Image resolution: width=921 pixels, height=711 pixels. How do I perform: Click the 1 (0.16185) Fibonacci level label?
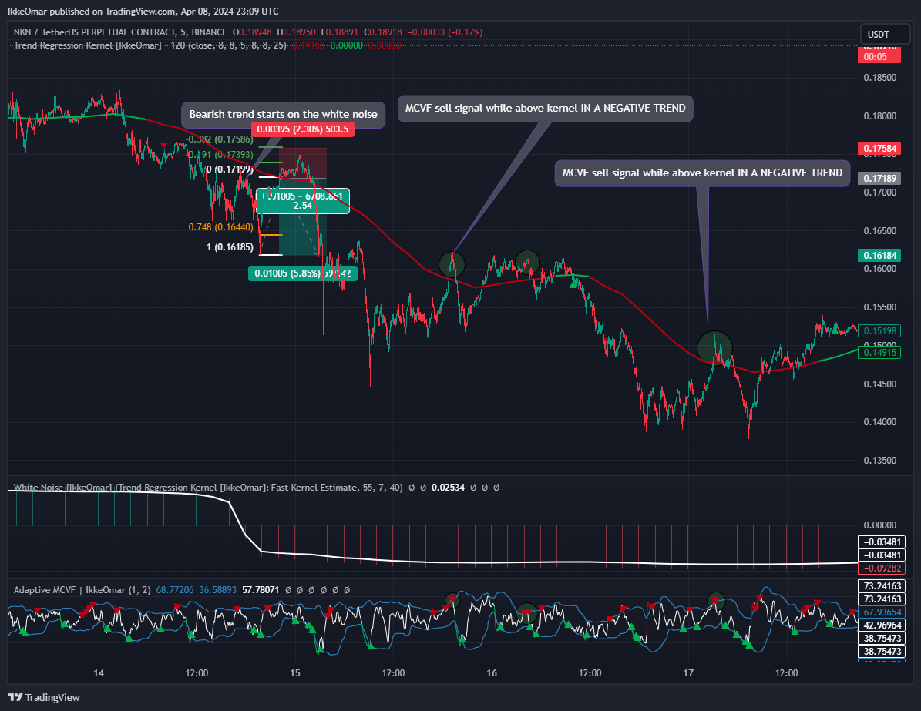(x=230, y=247)
